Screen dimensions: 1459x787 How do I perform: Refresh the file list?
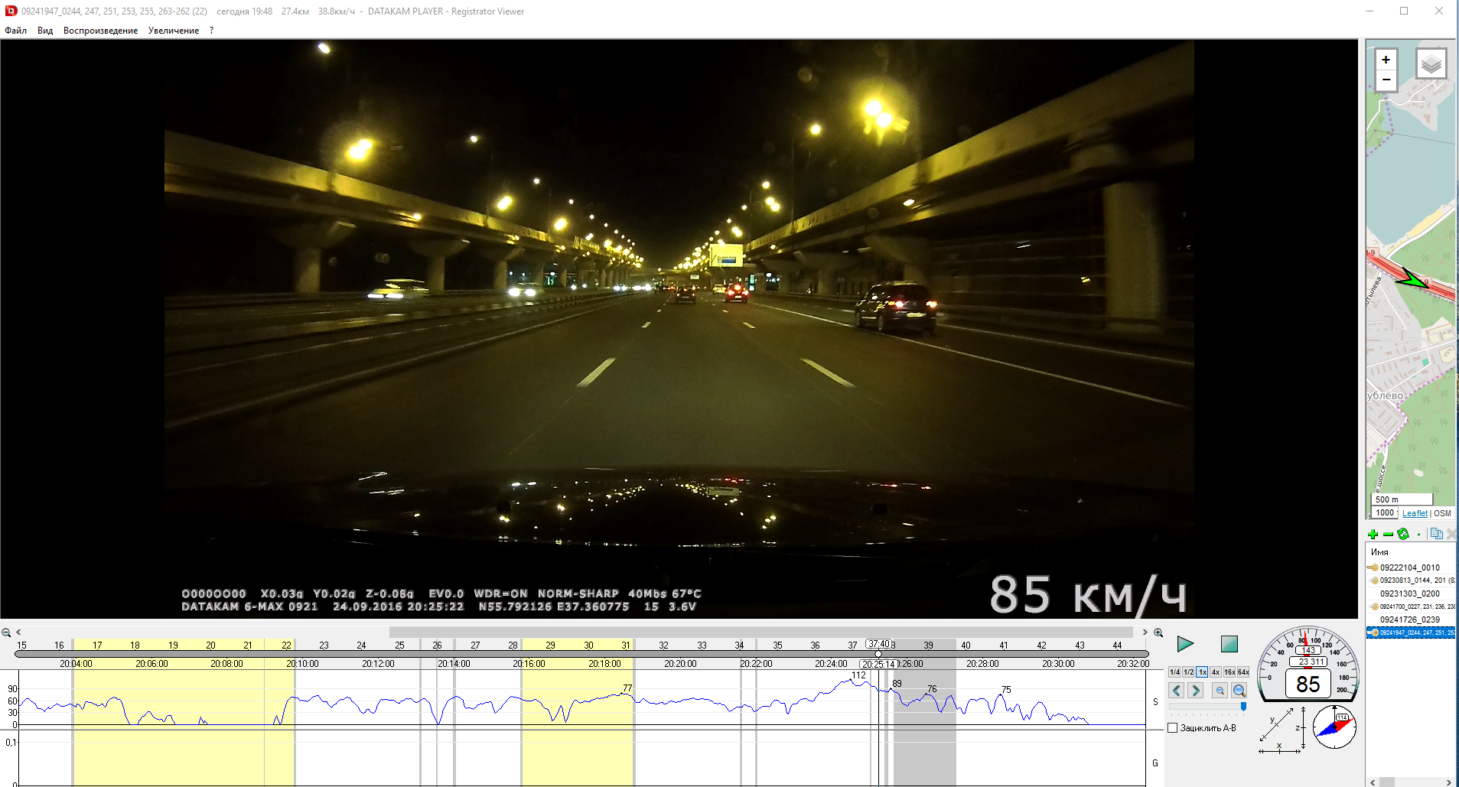[1403, 534]
